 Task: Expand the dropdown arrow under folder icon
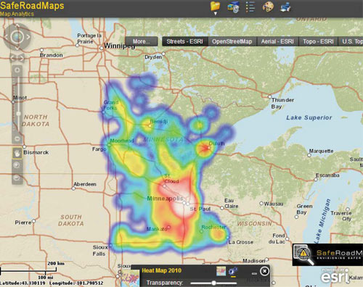pyautogui.click(x=216, y=14)
